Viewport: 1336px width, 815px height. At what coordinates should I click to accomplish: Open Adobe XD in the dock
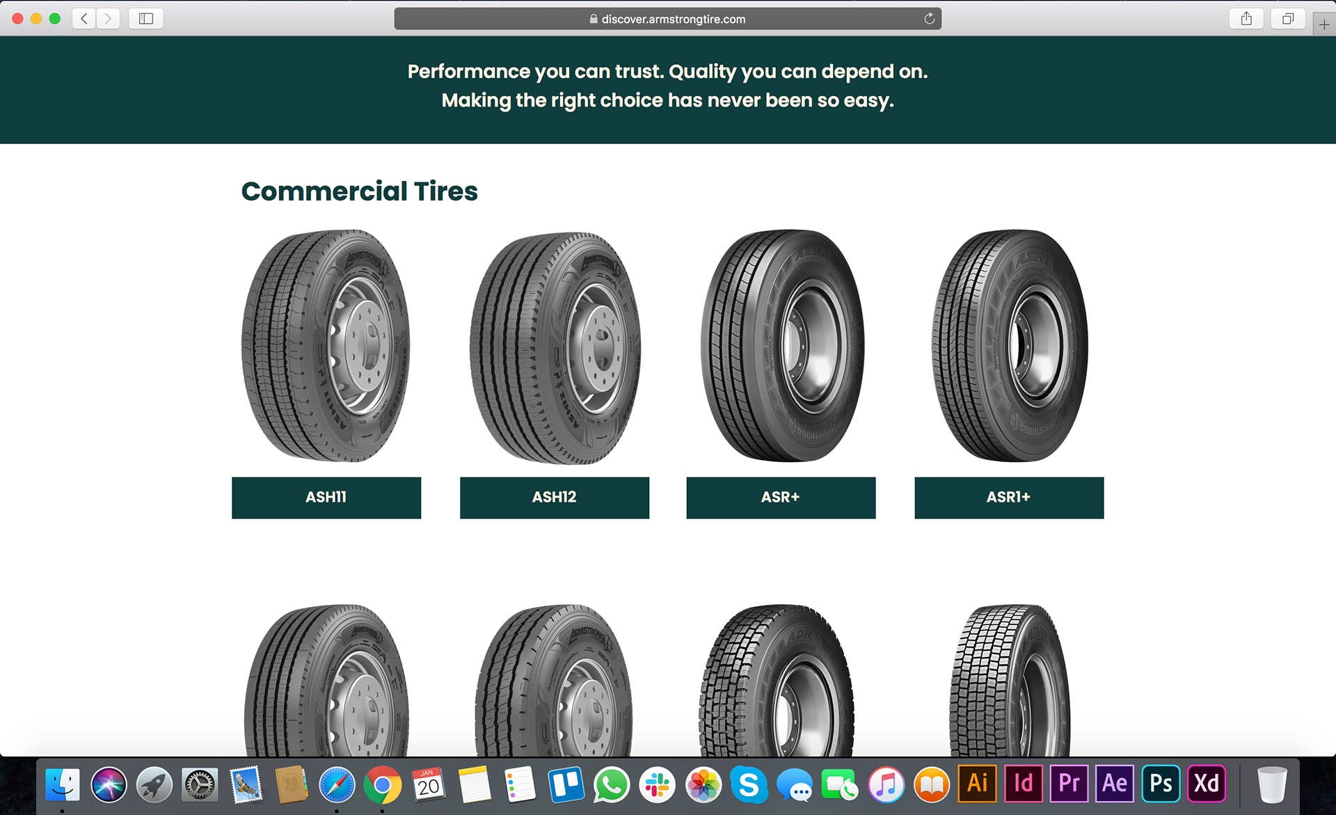click(1207, 784)
